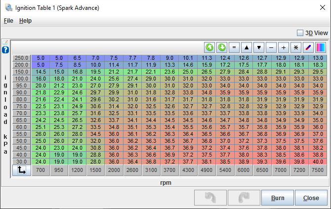The width and height of the screenshot is (331, 209).
Task: Select the red-blue interpolate icon
Action: coord(308,47)
